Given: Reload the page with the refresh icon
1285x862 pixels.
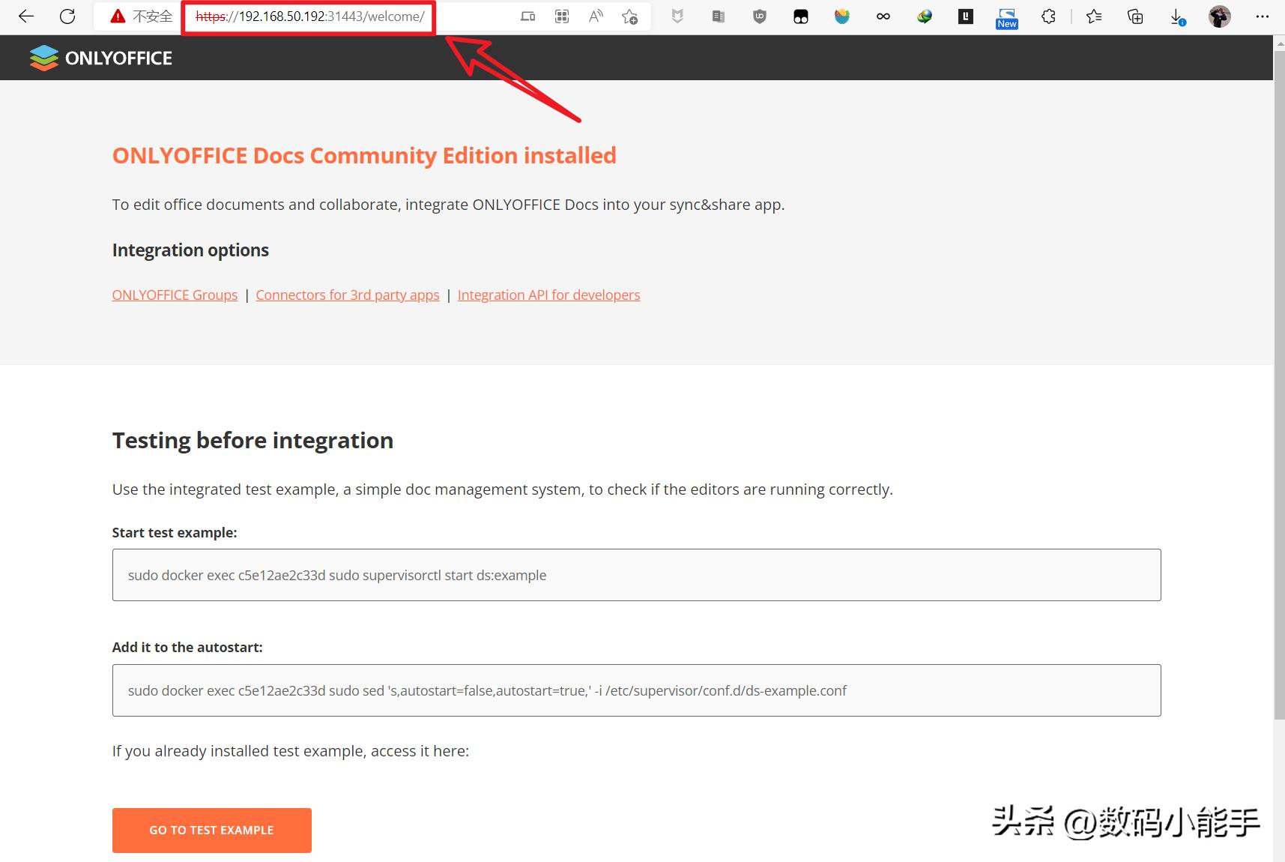Looking at the screenshot, I should click(67, 16).
